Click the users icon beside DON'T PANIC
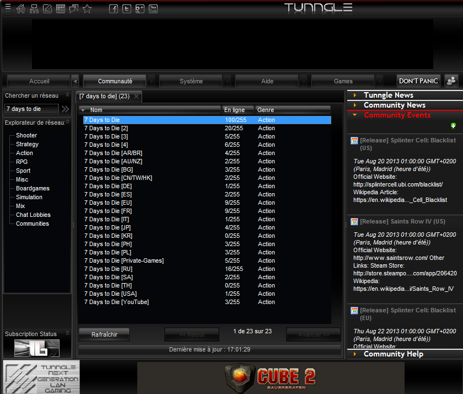Viewport: 463px width, 394px height. pos(451,81)
